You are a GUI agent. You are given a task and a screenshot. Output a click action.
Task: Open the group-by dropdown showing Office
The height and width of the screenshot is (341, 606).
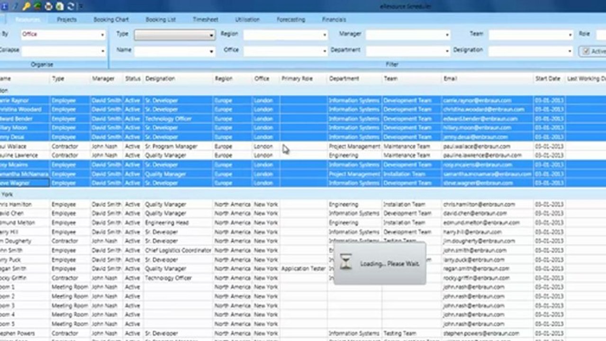63,35
